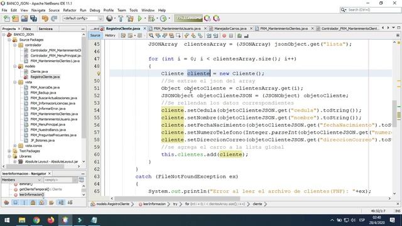Run the project with the green play icon
Image resolution: width=402 pixels, height=226 pixels.
pyautogui.click(x=139, y=18)
